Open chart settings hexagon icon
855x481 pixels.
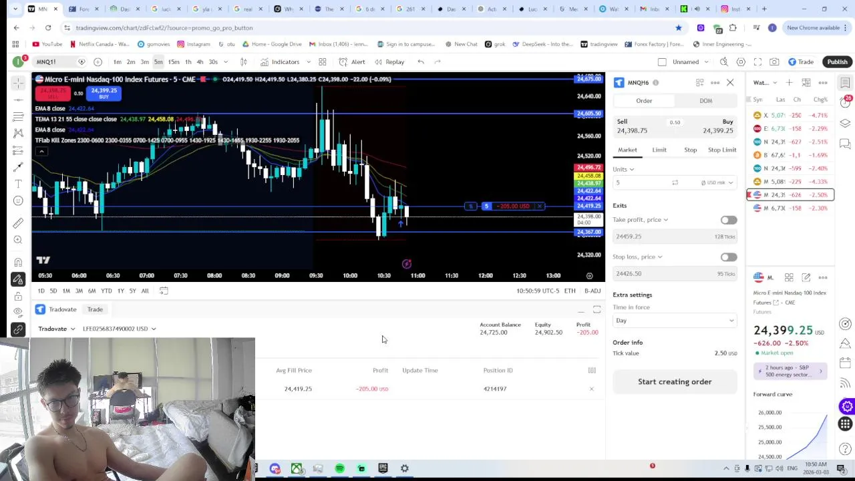click(x=741, y=62)
